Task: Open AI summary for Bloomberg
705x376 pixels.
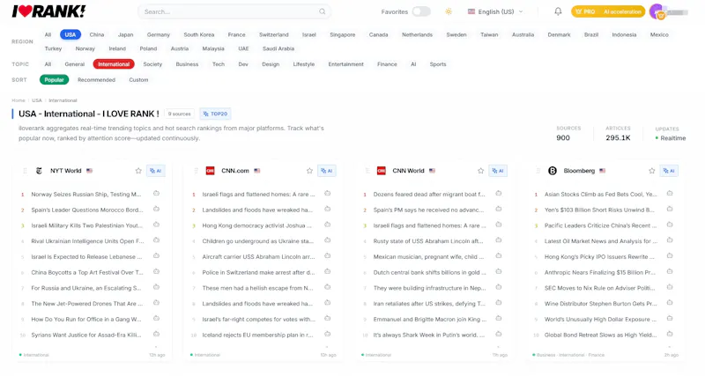Action: 669,171
